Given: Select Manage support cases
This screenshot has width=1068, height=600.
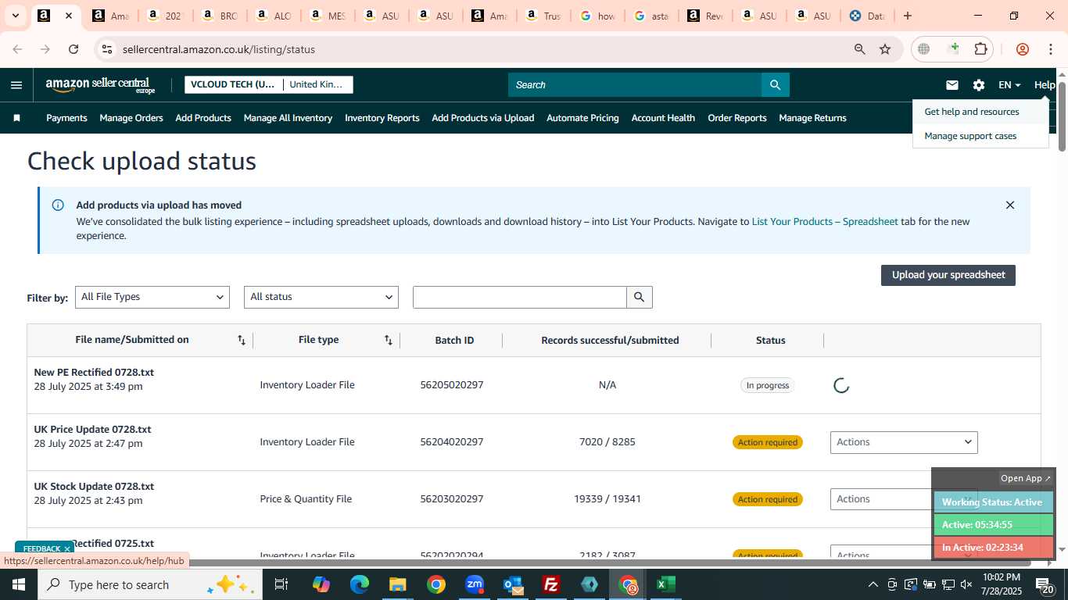Looking at the screenshot, I should [x=970, y=136].
